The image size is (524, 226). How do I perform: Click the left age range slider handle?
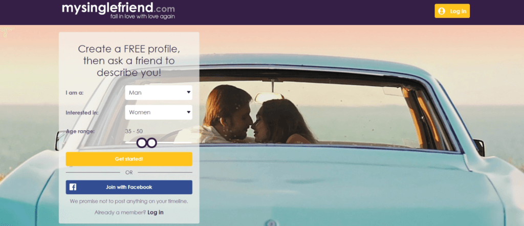pyautogui.click(x=141, y=143)
